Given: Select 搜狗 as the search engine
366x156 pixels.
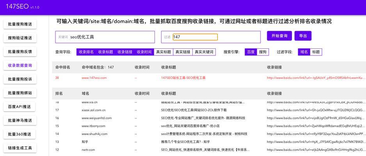Looking at the screenshot, I should click(263, 52).
